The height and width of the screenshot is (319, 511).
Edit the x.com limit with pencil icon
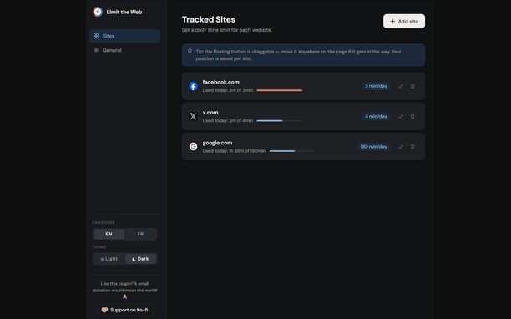pos(401,116)
